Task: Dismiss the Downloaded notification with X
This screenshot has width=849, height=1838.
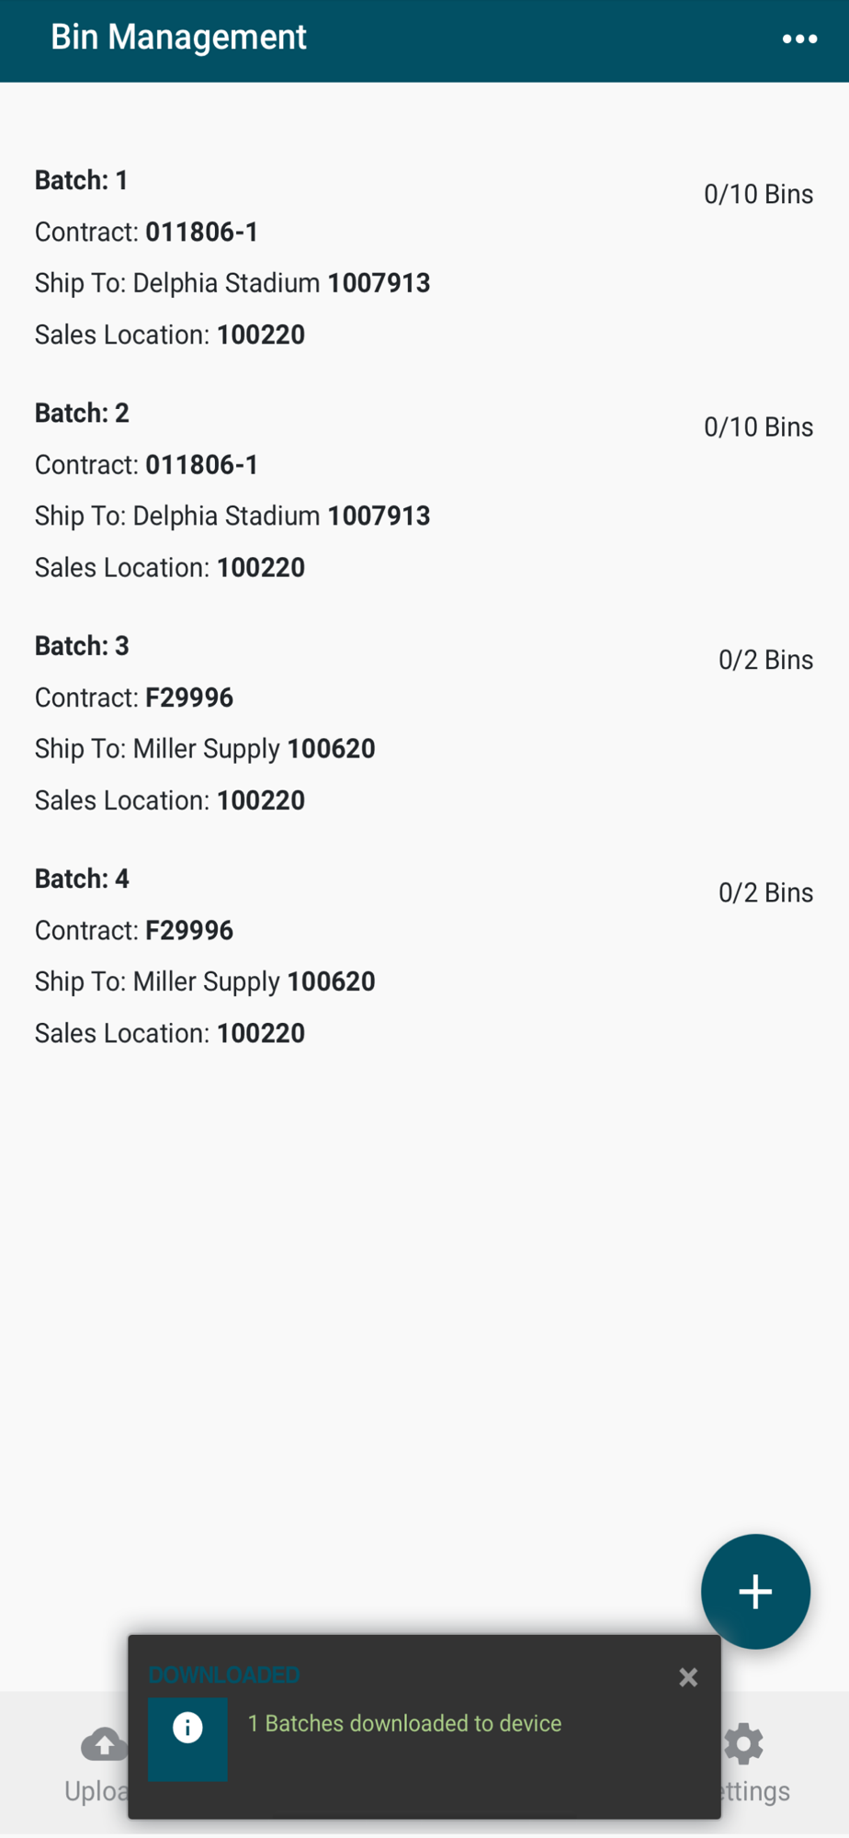Action: pos(688,1677)
